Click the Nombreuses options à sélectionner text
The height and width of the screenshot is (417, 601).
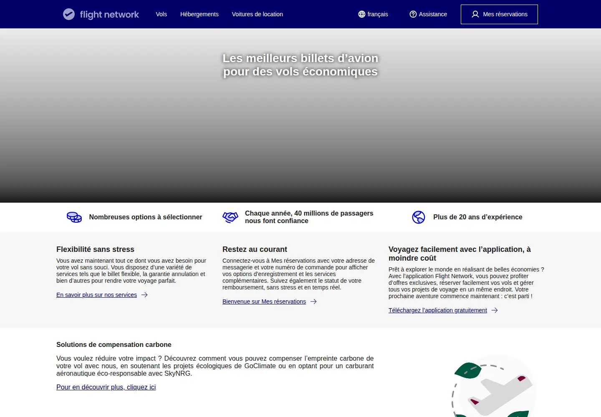(x=146, y=217)
